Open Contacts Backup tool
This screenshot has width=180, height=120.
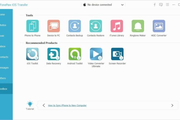[75, 26]
